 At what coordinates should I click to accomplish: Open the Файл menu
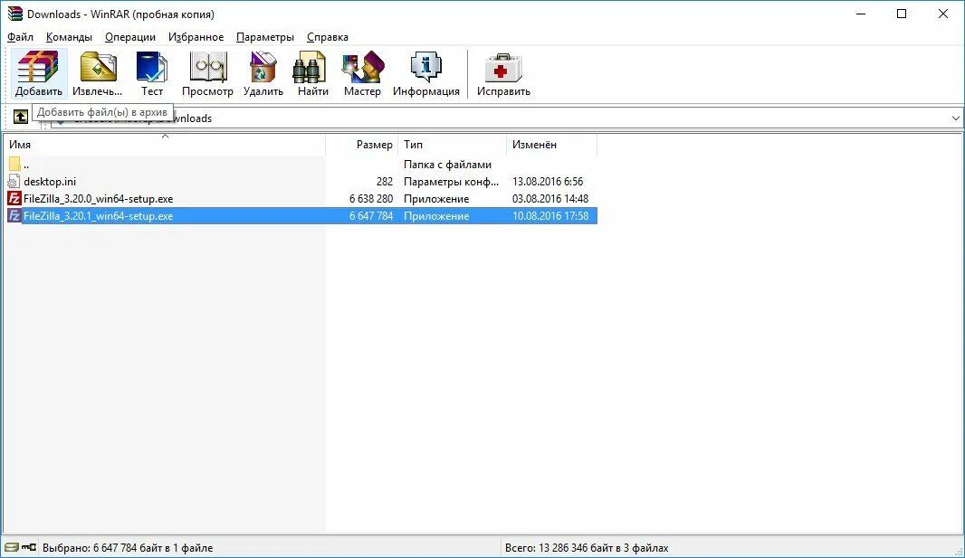point(20,37)
